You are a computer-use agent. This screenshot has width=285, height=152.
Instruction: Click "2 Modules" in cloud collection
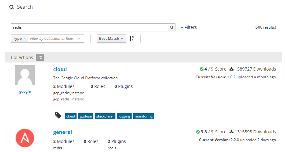(x=64, y=86)
